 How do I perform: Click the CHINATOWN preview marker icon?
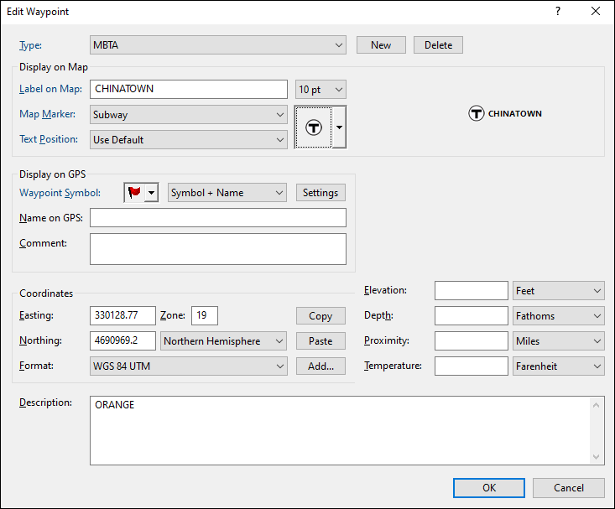point(477,113)
